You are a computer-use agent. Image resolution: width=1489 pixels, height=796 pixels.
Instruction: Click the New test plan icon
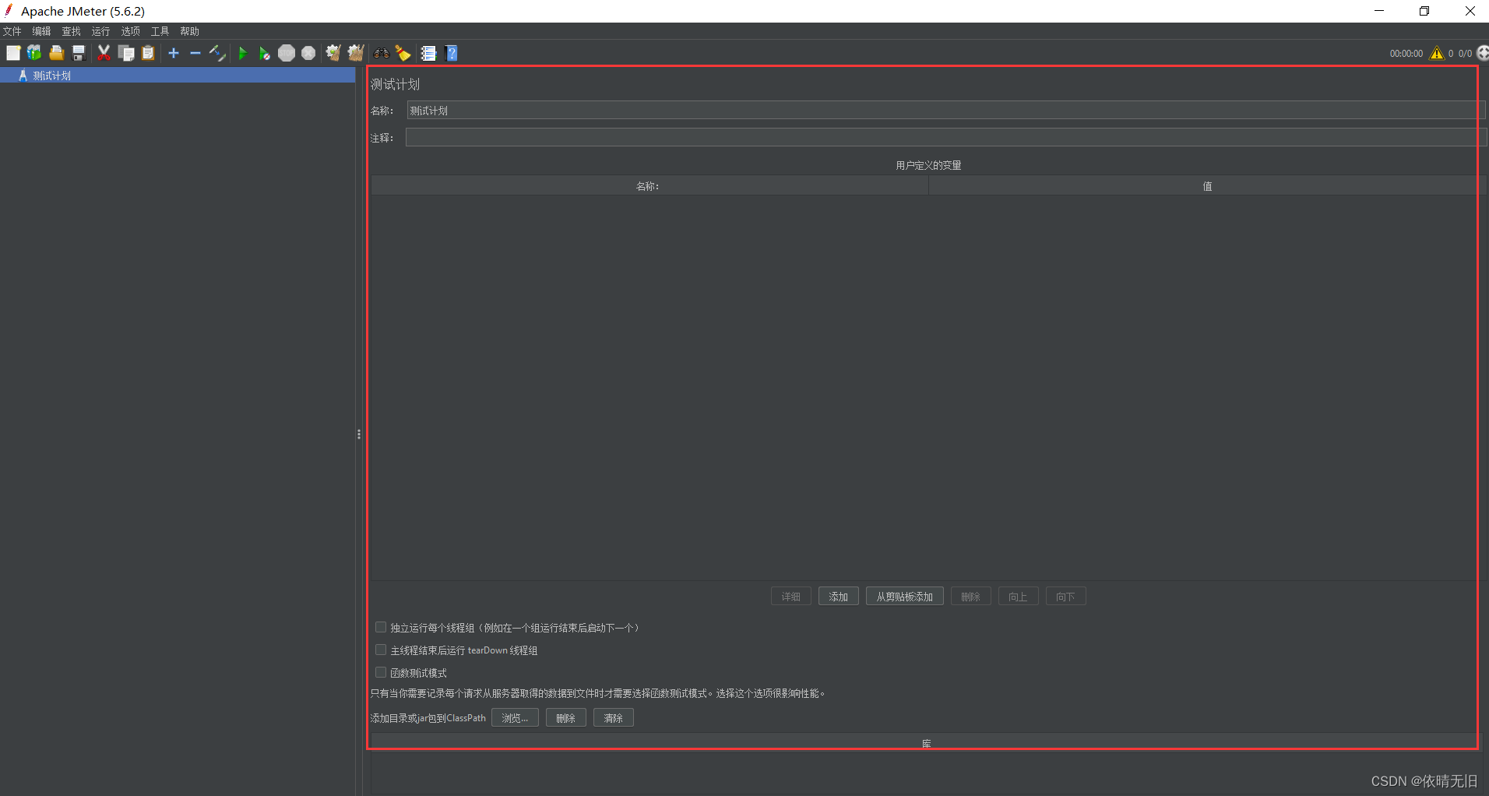tap(13, 53)
